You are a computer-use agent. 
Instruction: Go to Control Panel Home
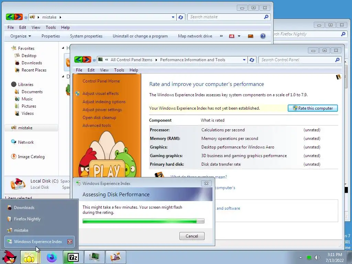click(101, 81)
